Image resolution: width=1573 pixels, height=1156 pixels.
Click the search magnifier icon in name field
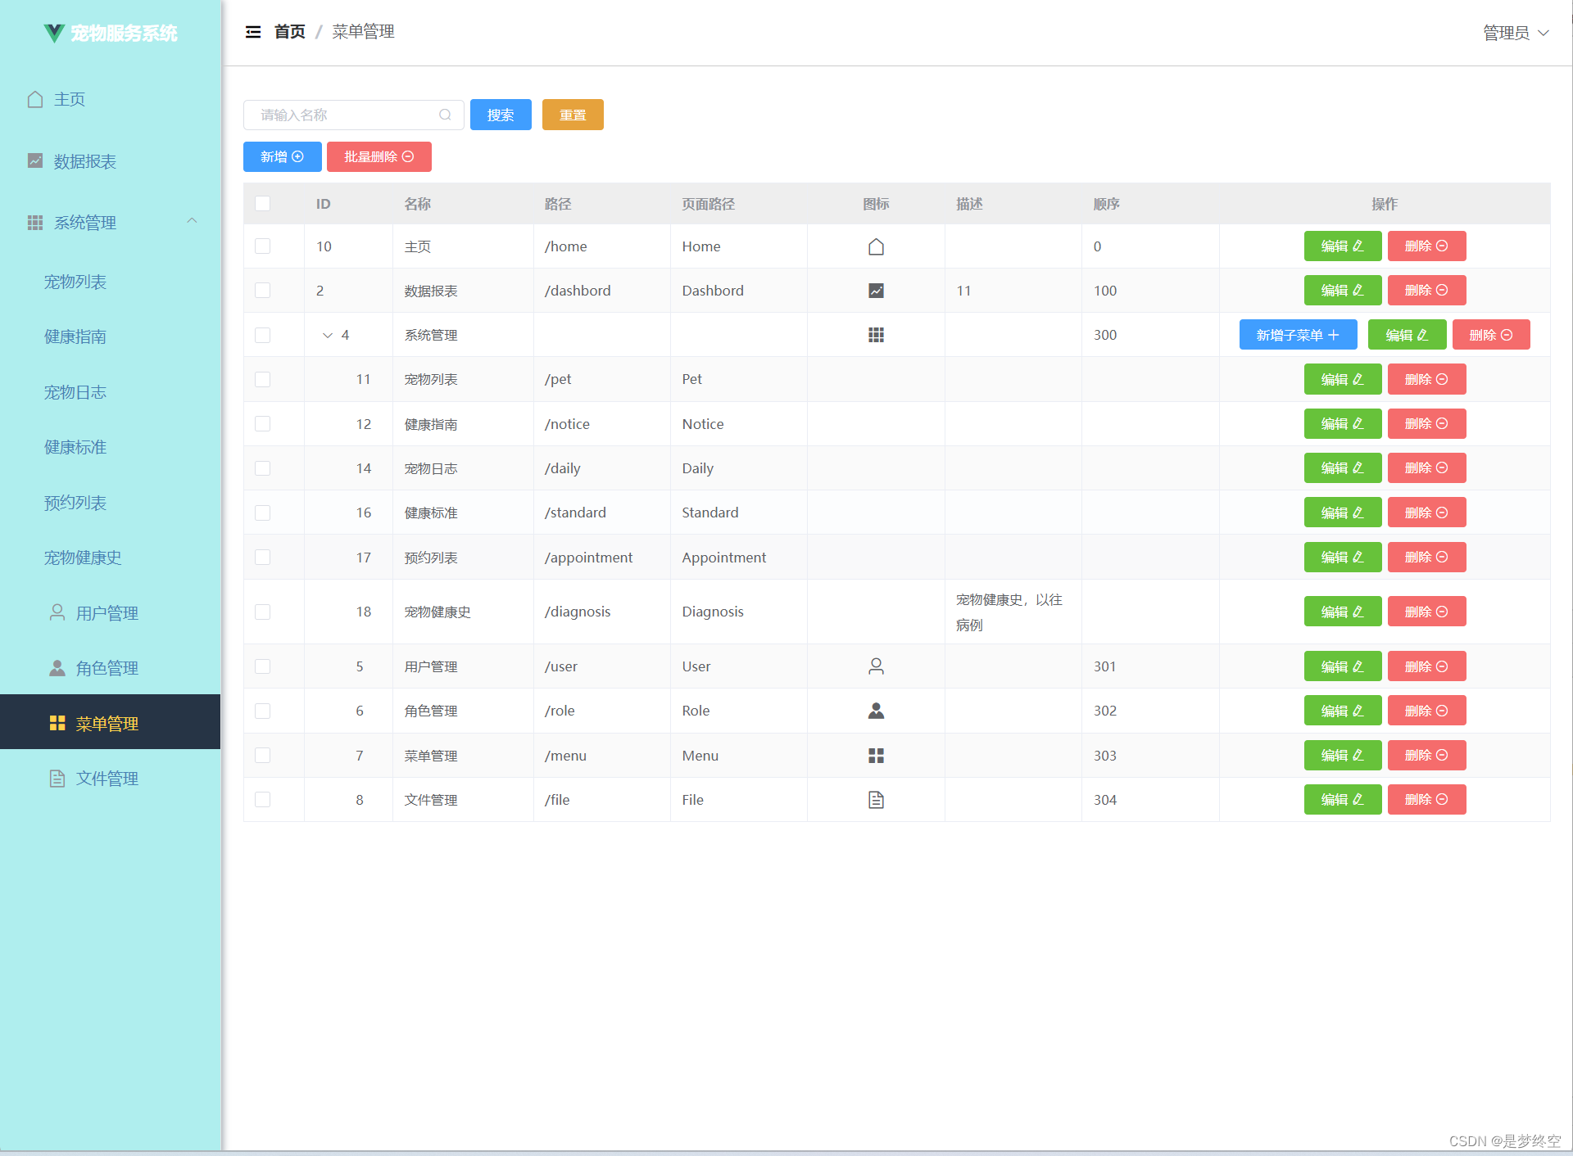coord(445,115)
